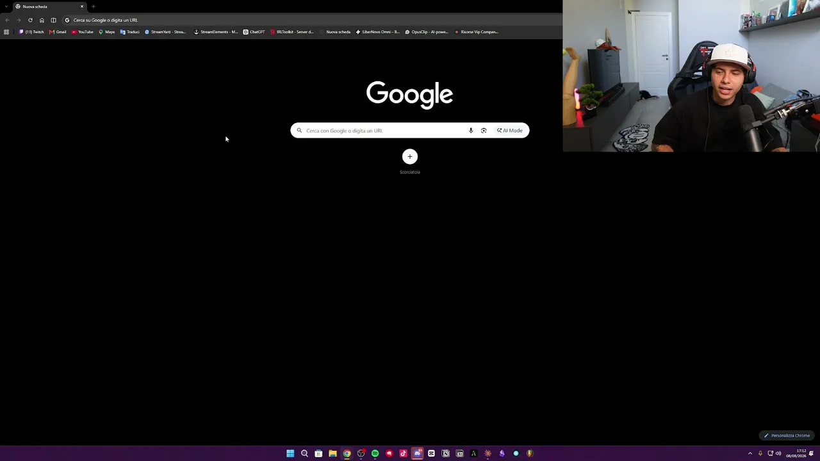Click the Personalizza Chrome button

coord(787,435)
